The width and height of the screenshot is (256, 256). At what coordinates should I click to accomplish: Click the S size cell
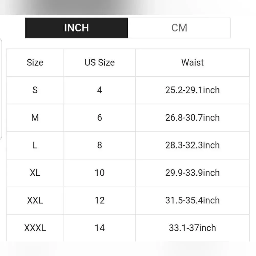pyautogui.click(x=35, y=90)
